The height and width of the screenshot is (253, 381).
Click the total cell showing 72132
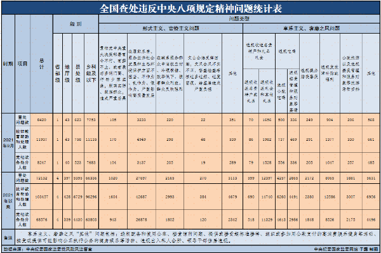[x=41, y=178]
